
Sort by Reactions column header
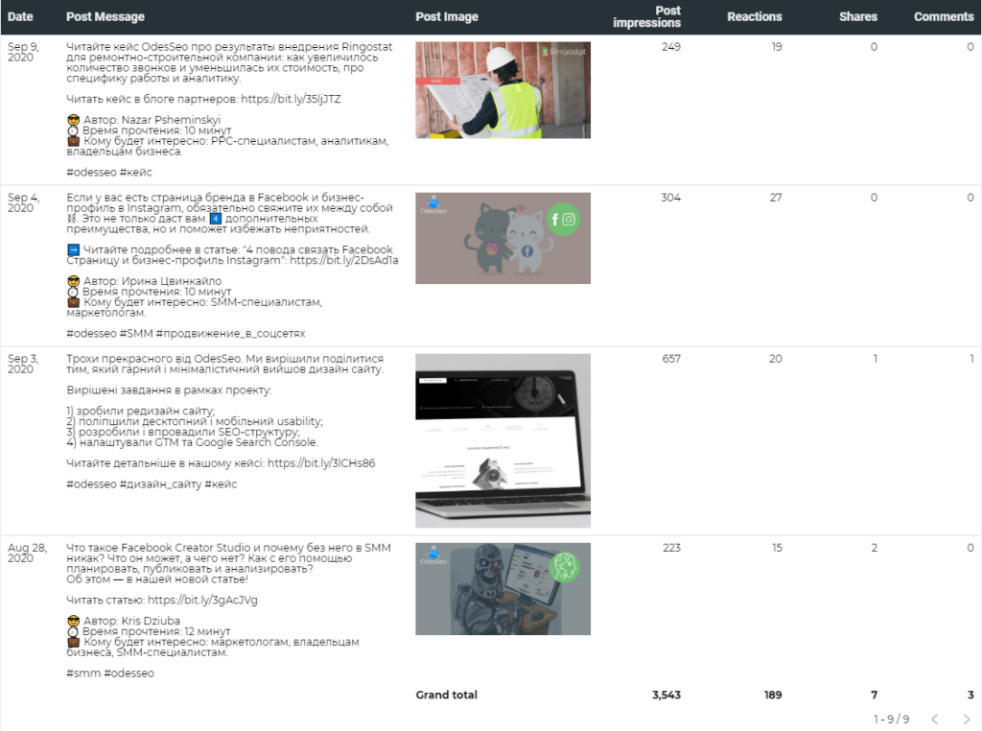coord(754,17)
